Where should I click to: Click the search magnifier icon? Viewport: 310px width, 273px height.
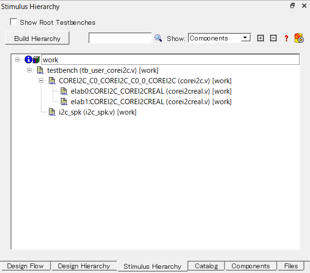pyautogui.click(x=158, y=38)
